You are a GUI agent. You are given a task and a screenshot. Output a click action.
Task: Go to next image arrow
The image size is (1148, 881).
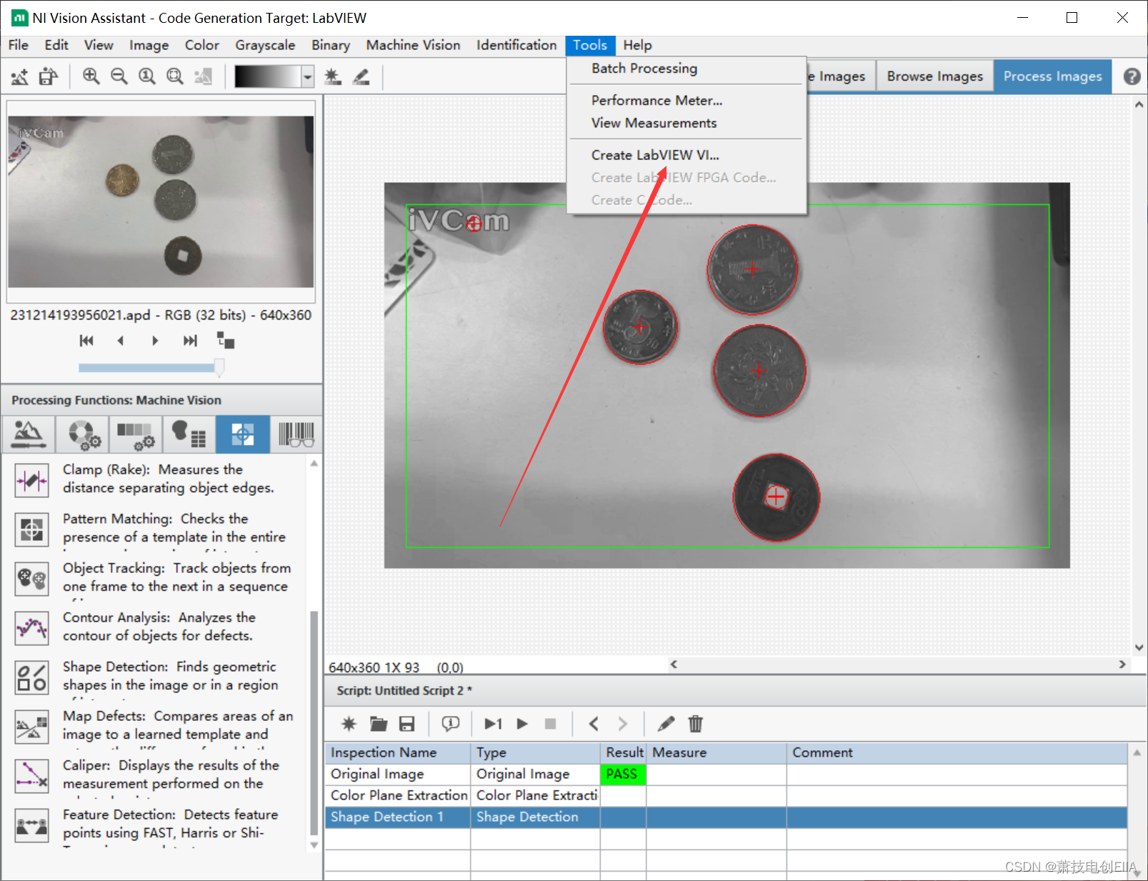(x=155, y=341)
